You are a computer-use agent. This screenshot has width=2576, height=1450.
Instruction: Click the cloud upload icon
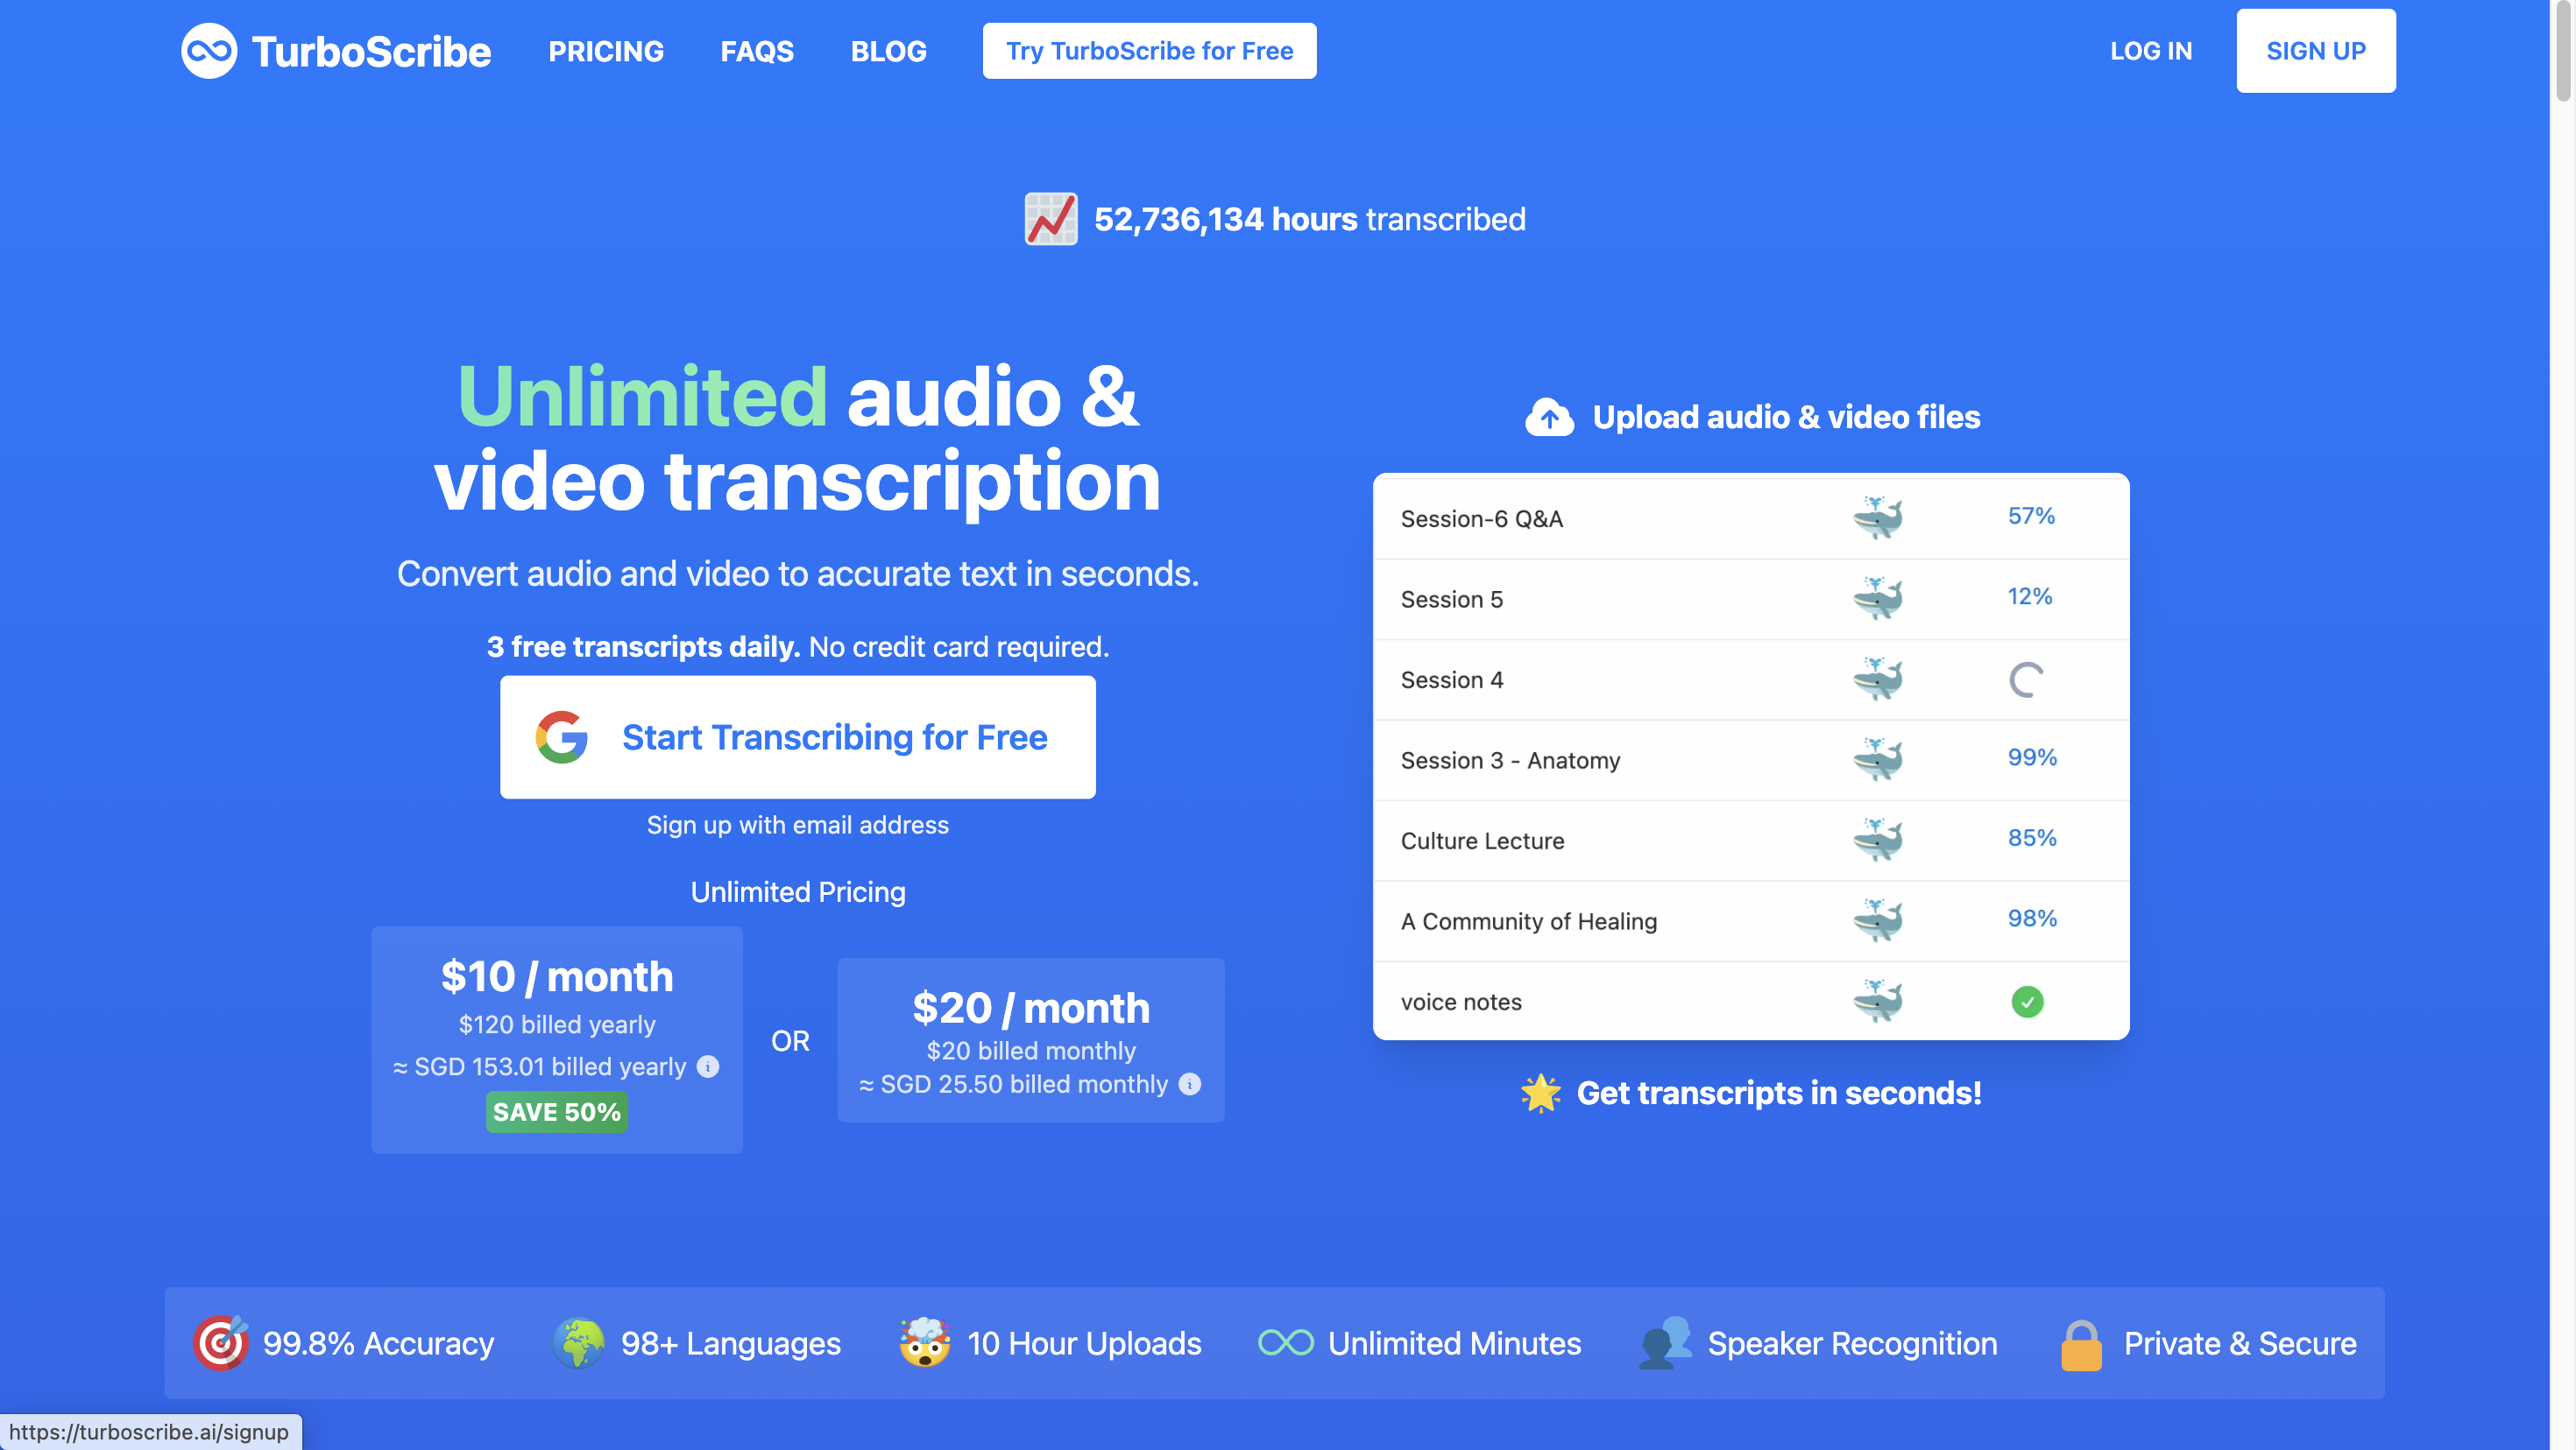(x=1549, y=417)
